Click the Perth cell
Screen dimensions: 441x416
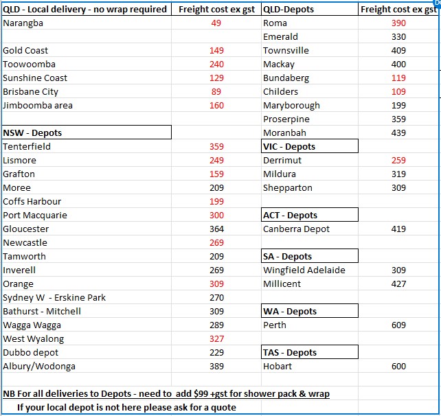pyautogui.click(x=310, y=325)
